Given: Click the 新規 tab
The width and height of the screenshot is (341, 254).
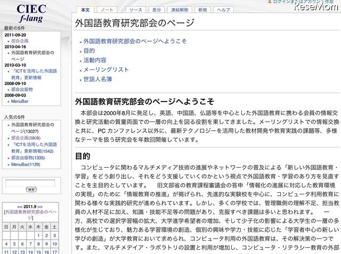Looking at the screenshot, I should (x=202, y=10).
